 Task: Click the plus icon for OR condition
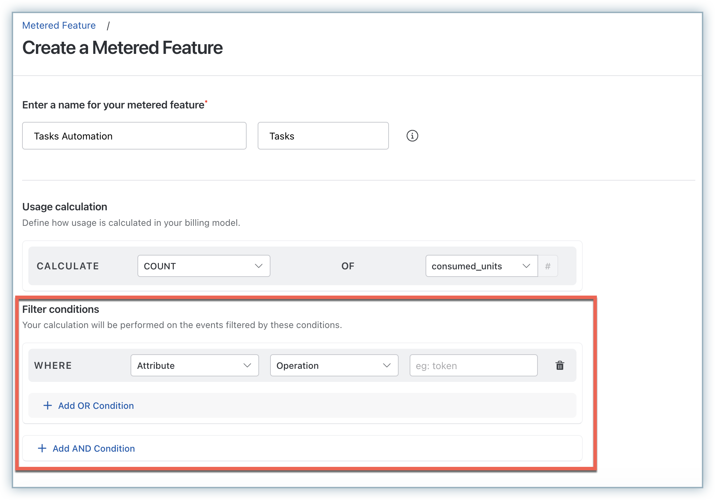48,405
